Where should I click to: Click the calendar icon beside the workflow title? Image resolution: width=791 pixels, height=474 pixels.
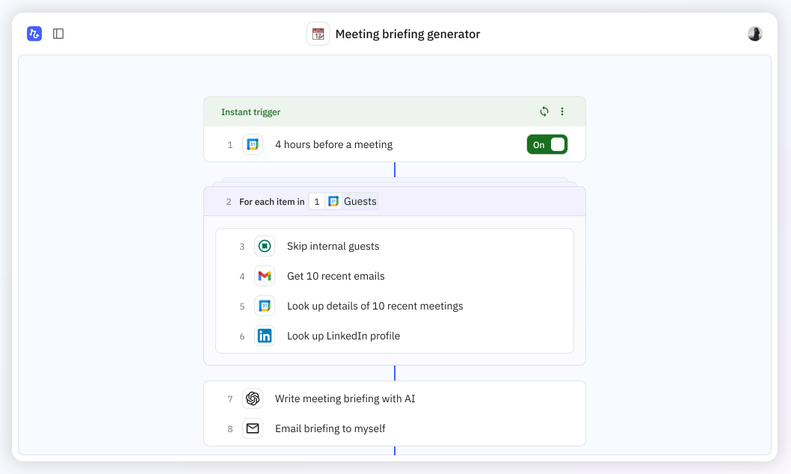[x=318, y=34]
